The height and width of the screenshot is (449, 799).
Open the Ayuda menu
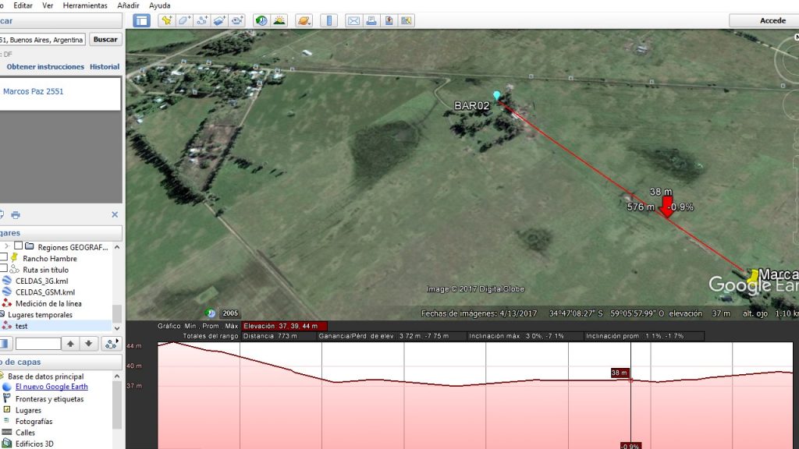point(159,5)
